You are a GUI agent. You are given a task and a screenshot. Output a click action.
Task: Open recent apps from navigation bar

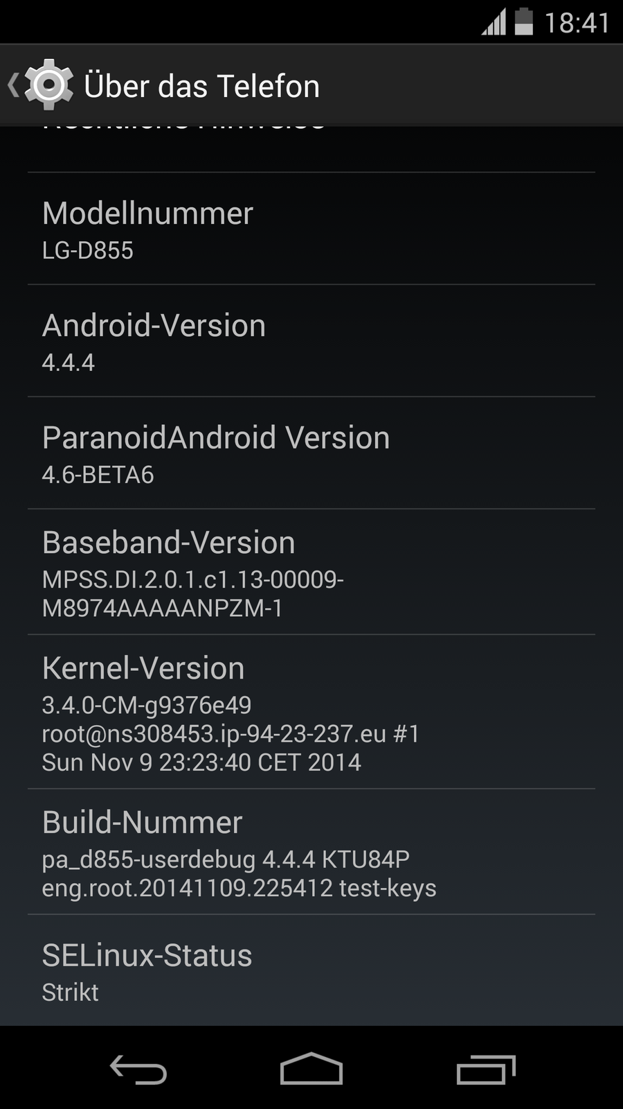click(486, 1069)
